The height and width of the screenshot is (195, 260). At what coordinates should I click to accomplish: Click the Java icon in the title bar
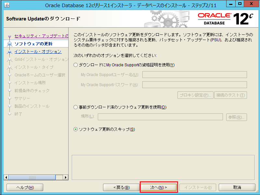coord(7,5)
